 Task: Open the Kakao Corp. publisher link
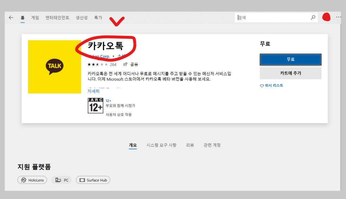click(x=99, y=56)
